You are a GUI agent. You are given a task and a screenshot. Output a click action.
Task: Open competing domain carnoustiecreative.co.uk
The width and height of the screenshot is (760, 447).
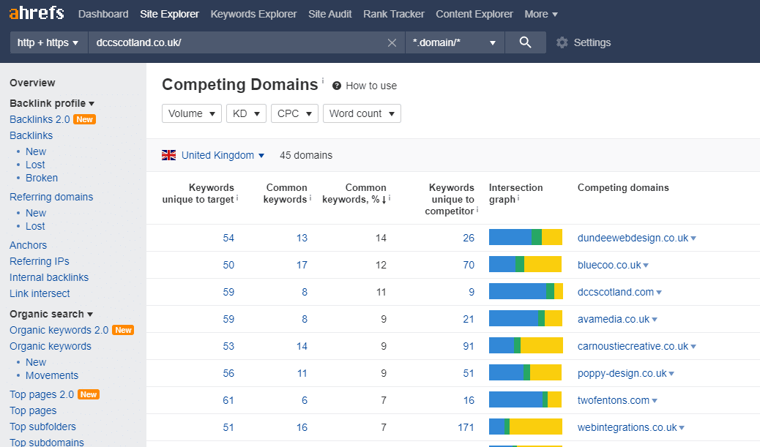[633, 346]
